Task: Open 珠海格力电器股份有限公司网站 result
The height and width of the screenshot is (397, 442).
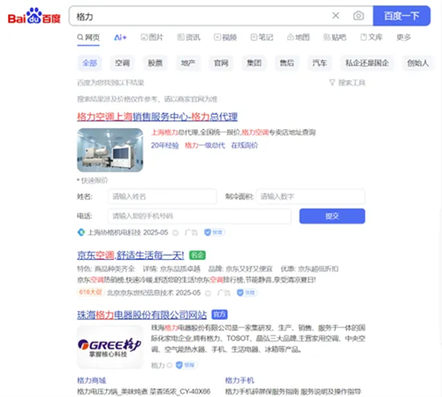Action: (142, 315)
